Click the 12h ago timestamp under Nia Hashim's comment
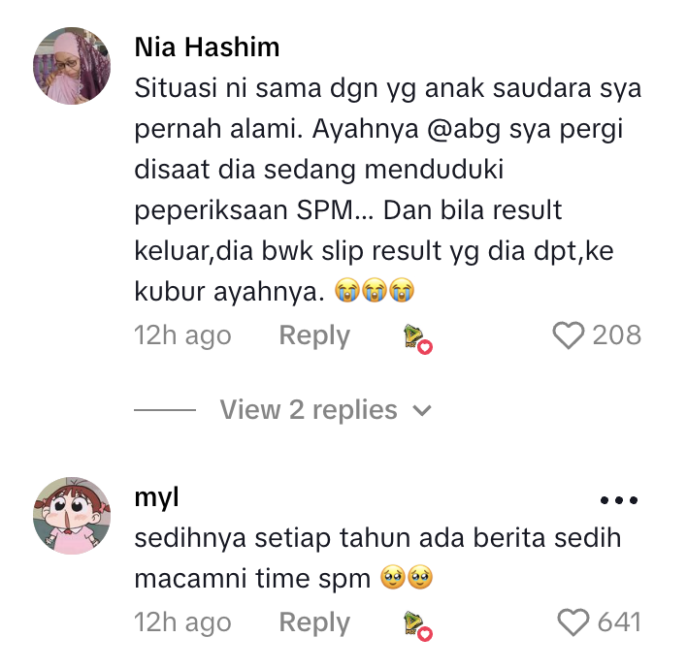The height and width of the screenshot is (669, 687). coord(182,335)
